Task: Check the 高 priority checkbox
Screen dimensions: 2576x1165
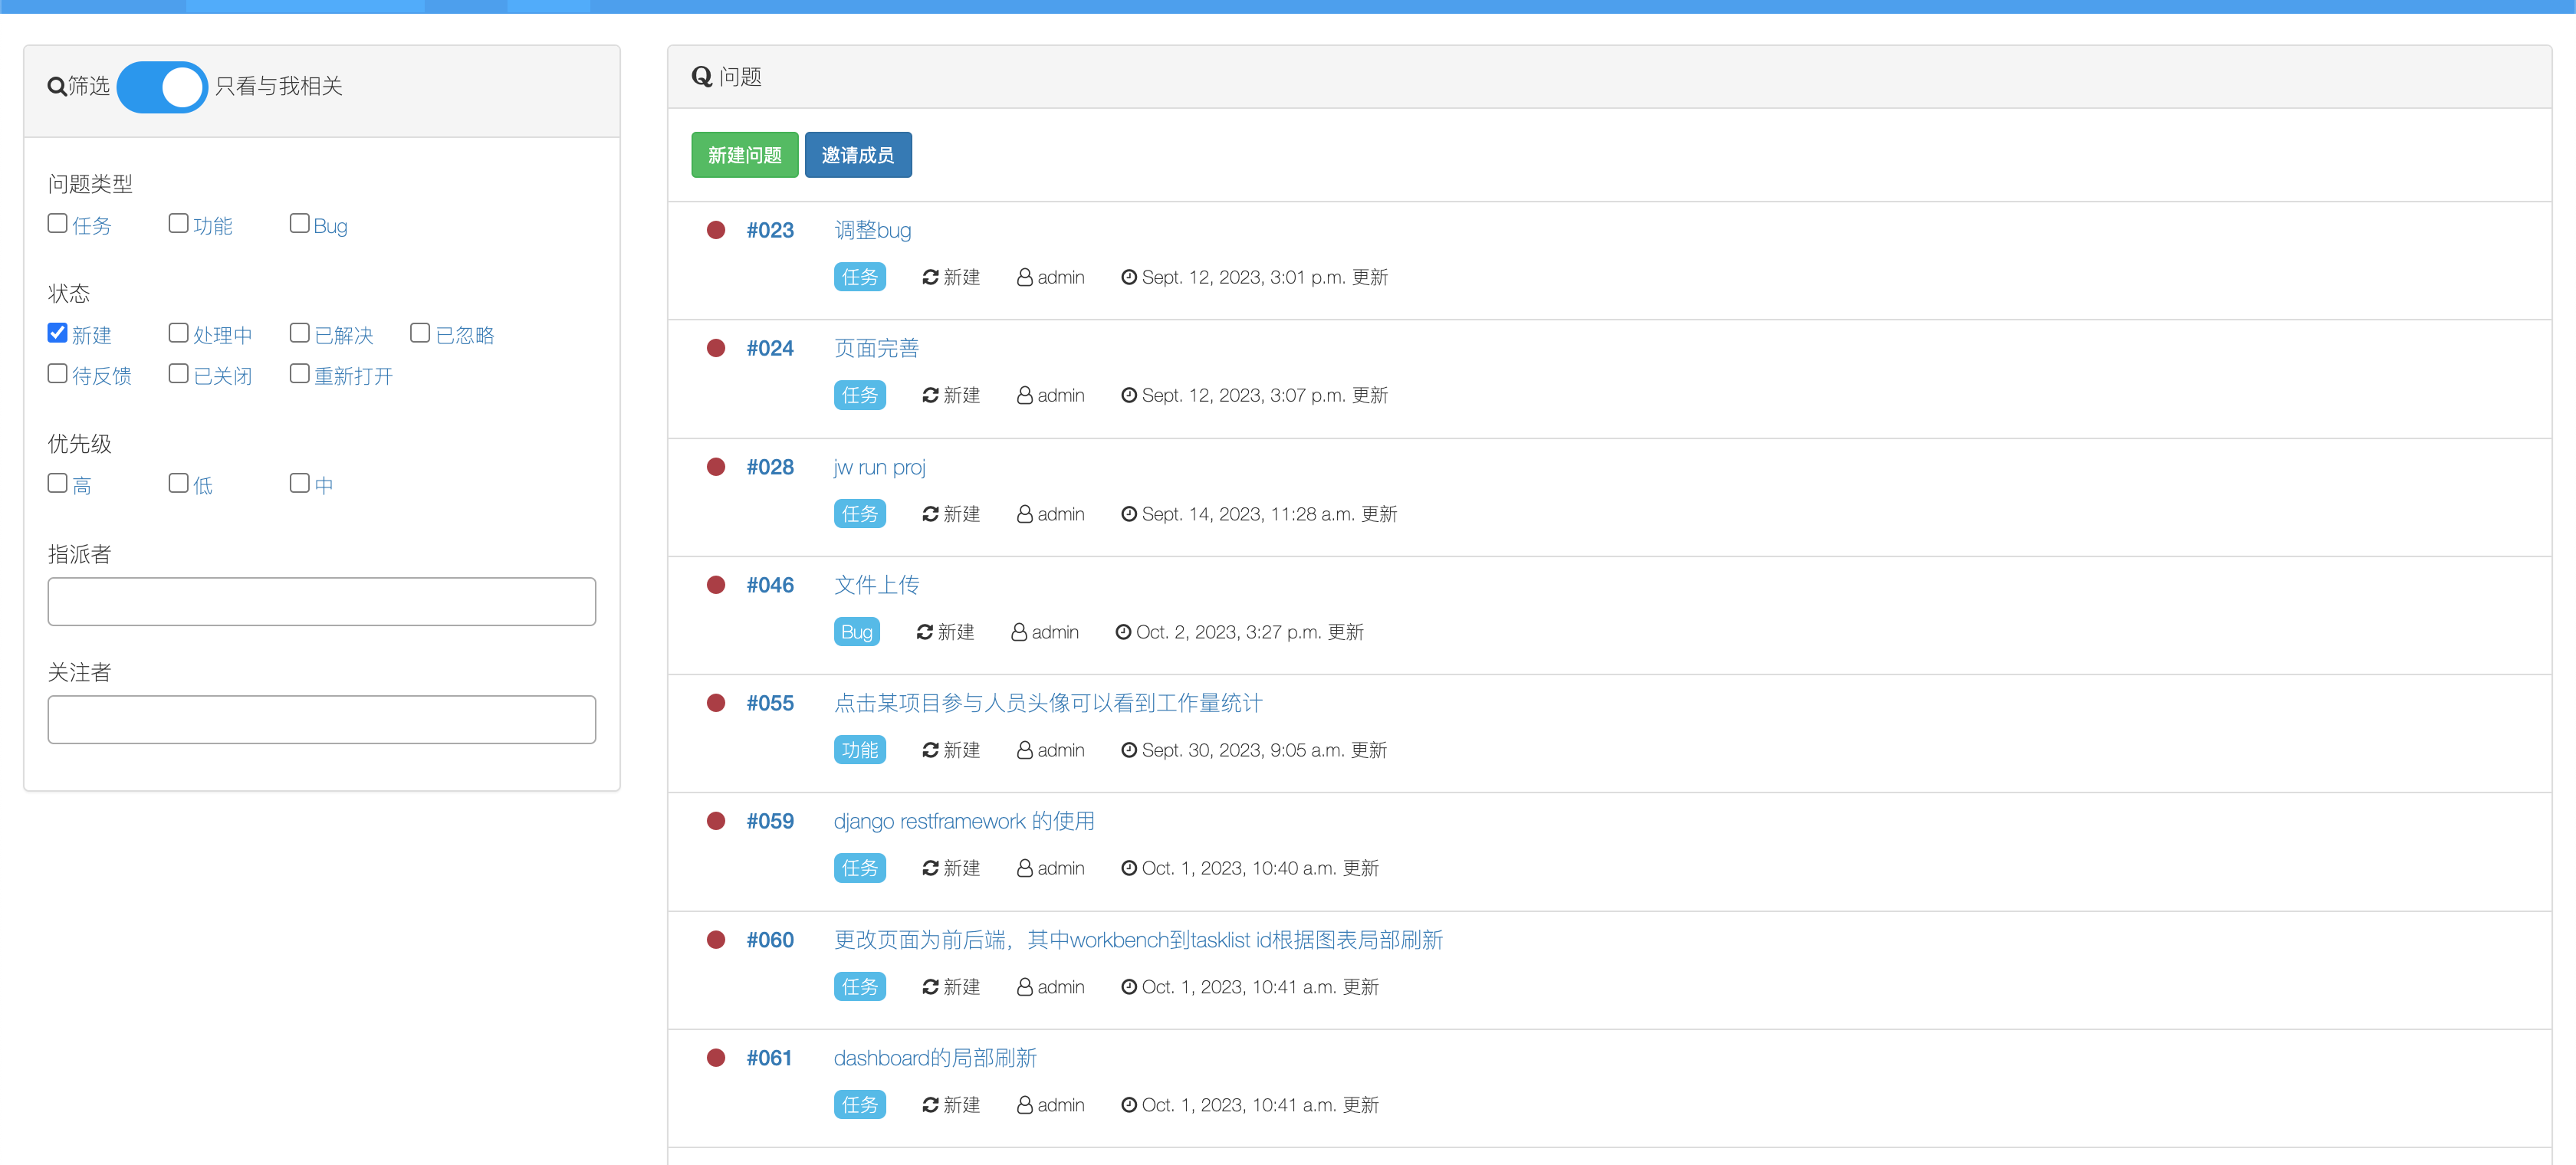Action: click(58, 483)
